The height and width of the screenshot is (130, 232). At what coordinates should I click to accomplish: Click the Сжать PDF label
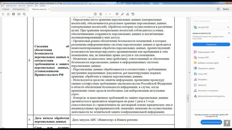[x=202, y=74]
